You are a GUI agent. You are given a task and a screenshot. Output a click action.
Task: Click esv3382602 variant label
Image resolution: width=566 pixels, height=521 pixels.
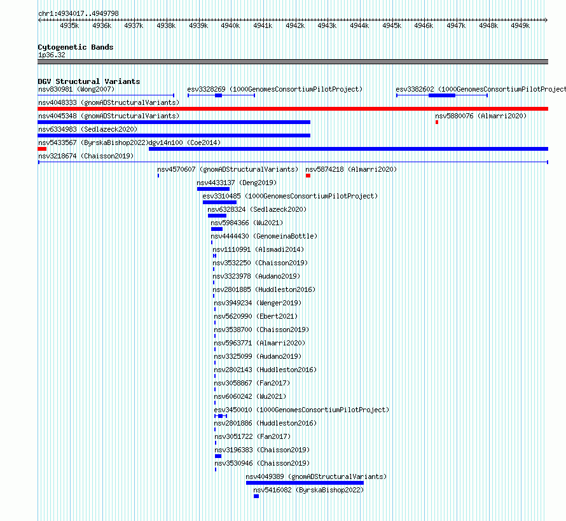[481, 89]
